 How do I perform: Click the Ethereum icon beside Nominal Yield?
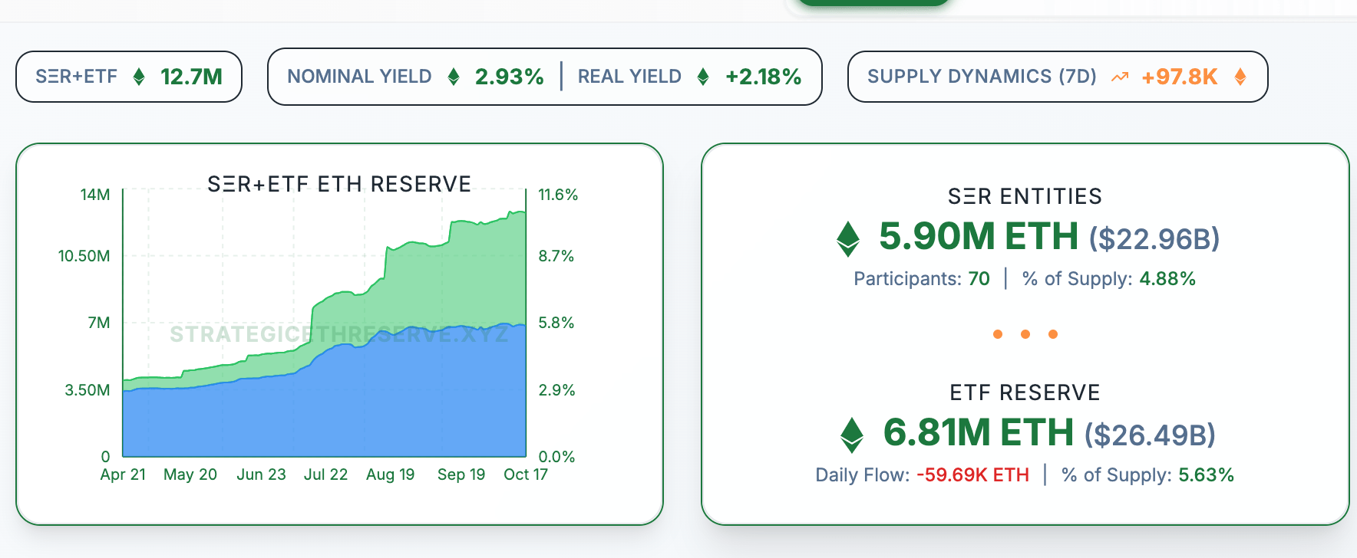[x=454, y=77]
